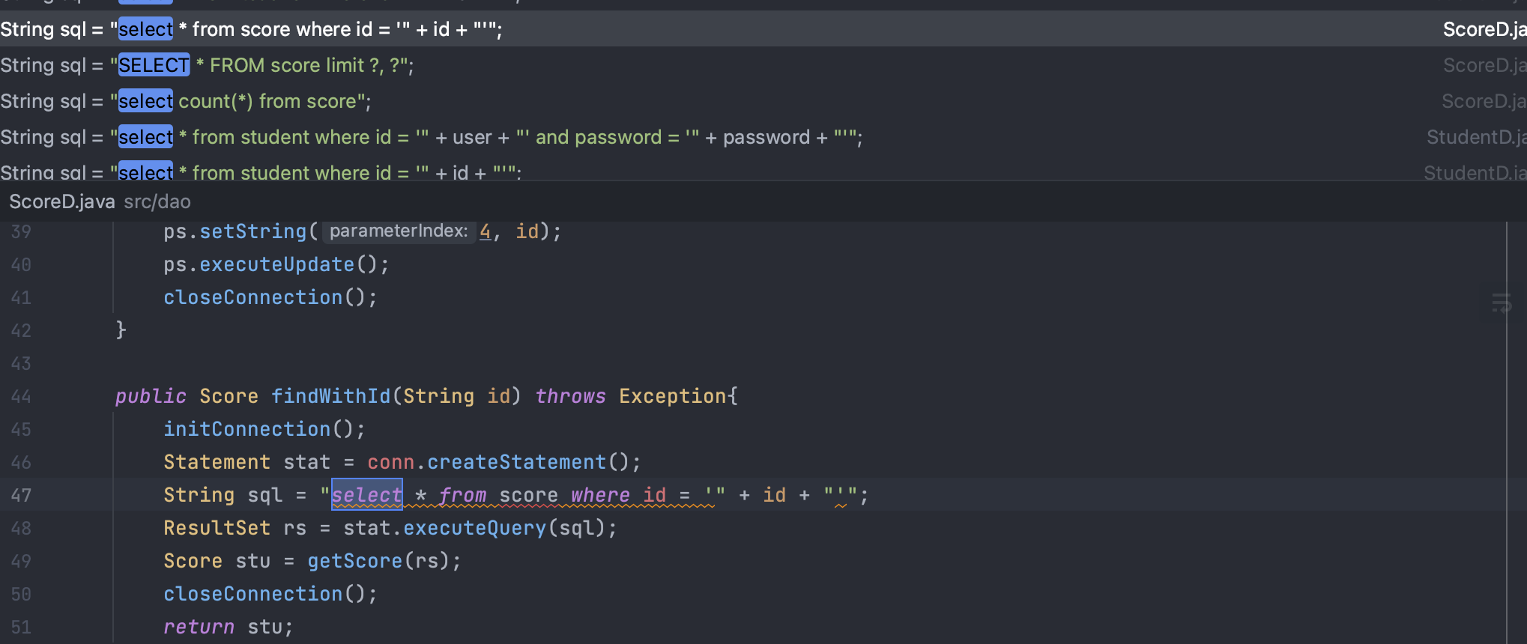Click the getScore call on line 49
1527x644 pixels.
(354, 562)
